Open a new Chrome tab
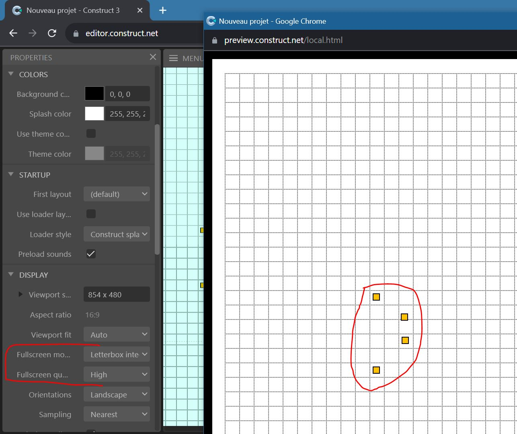Viewport: 517px width, 434px height. tap(163, 10)
